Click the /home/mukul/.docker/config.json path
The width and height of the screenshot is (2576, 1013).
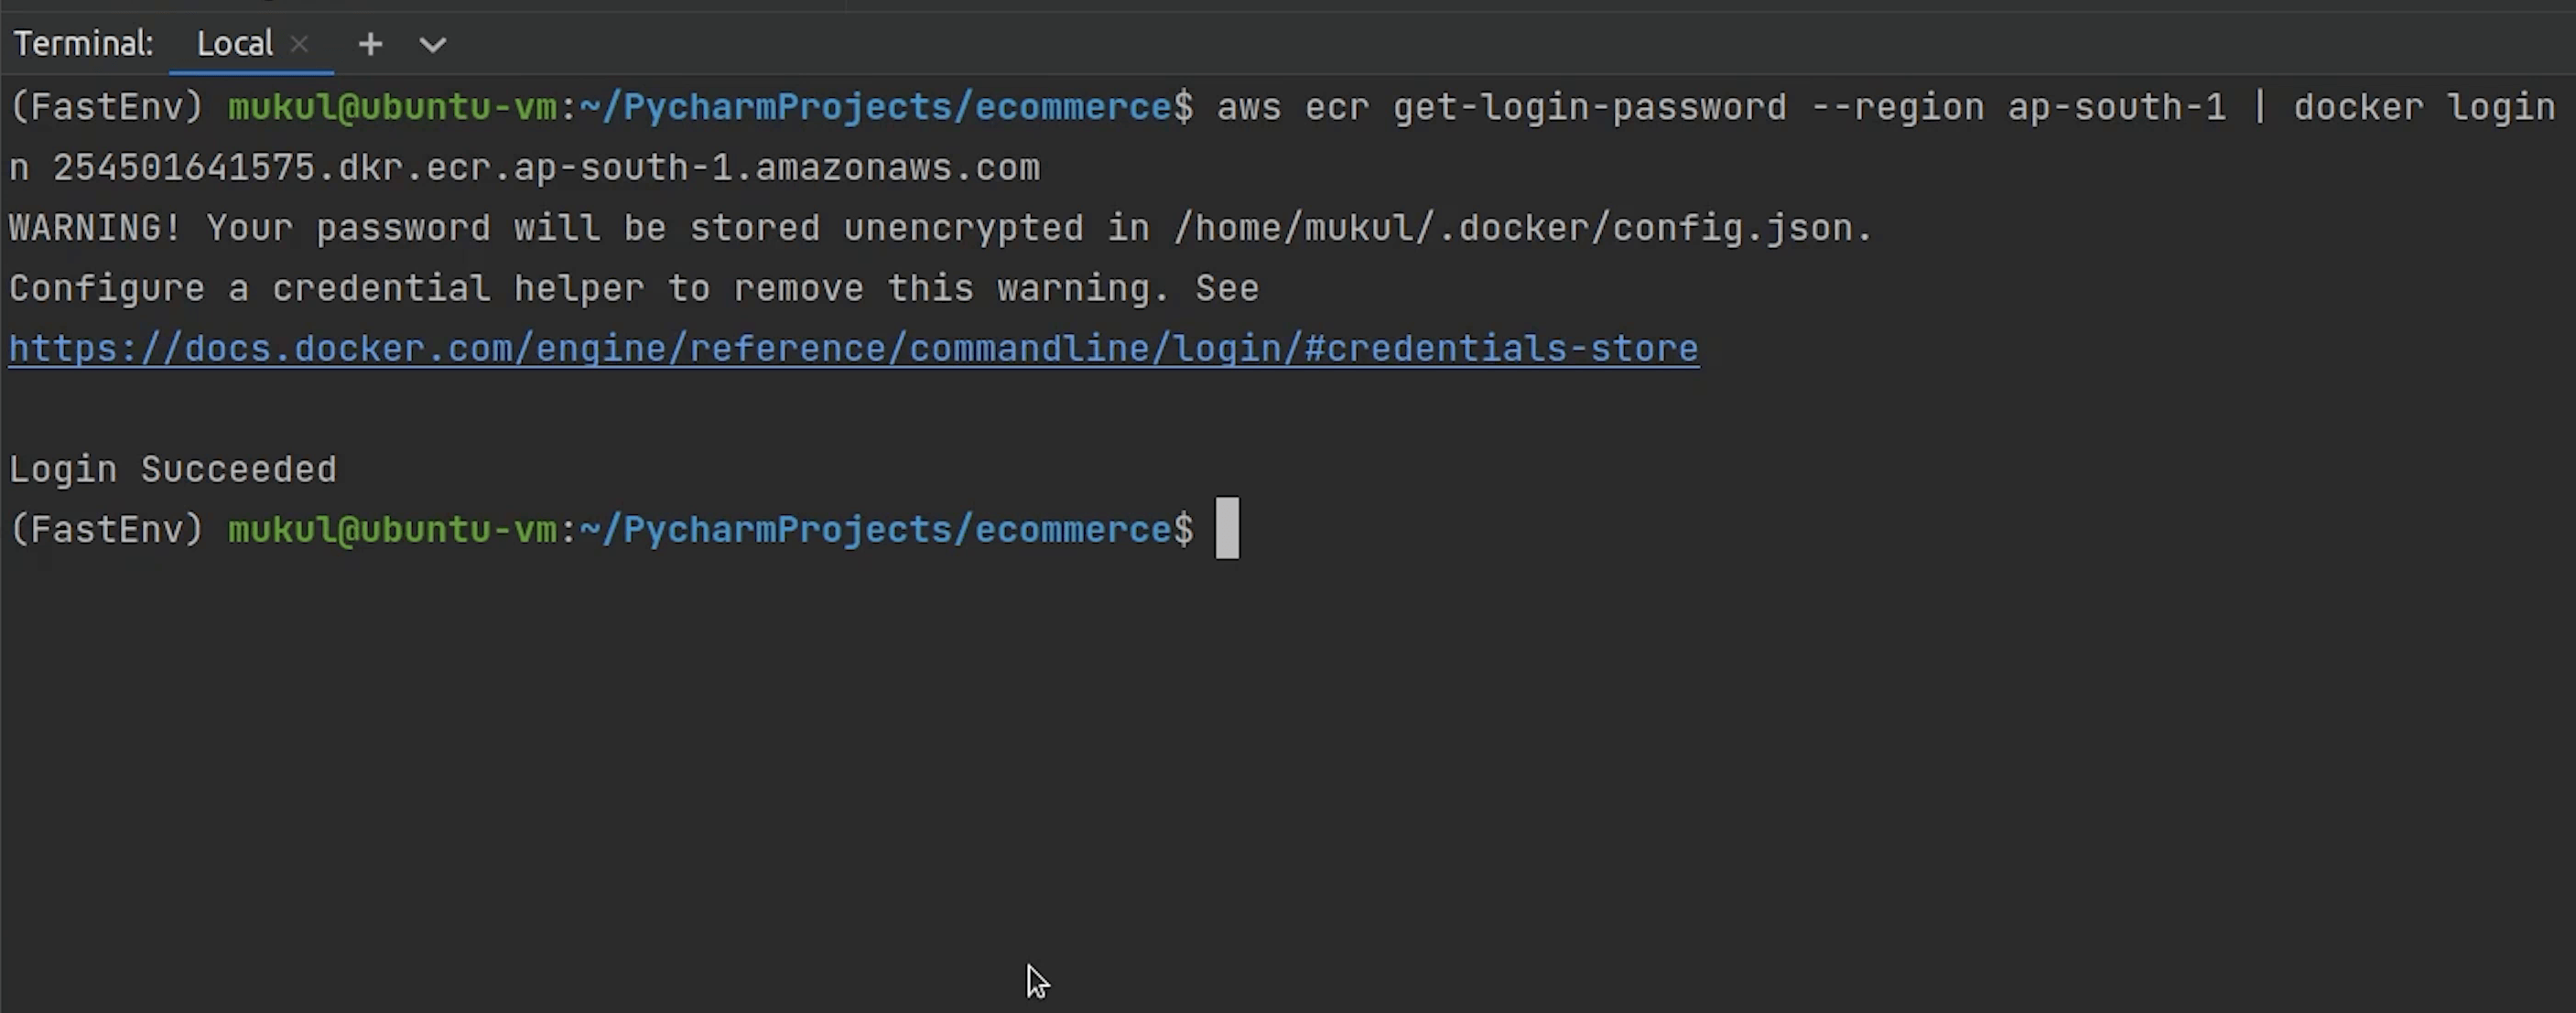pos(1521,228)
